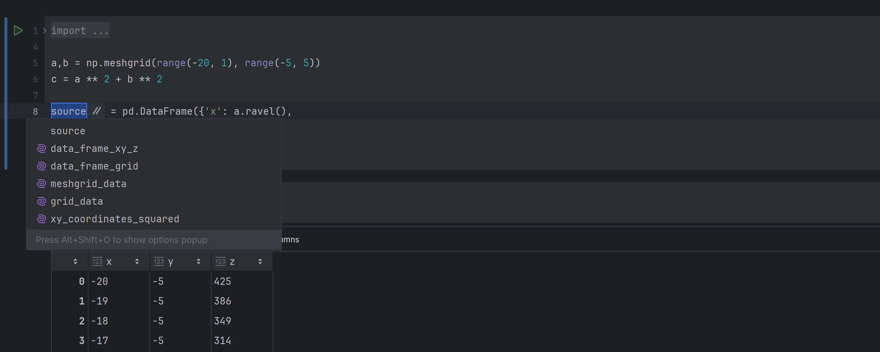Pick meshgrid_data from the rename list

[x=89, y=184]
